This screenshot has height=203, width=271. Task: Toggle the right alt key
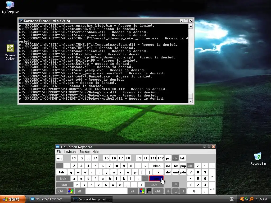[x=132, y=191]
